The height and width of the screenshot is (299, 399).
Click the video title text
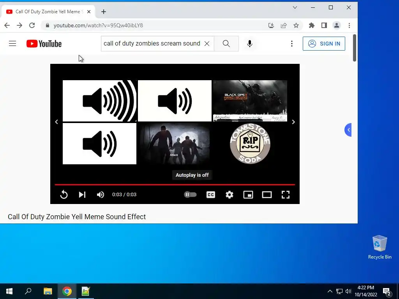77,216
